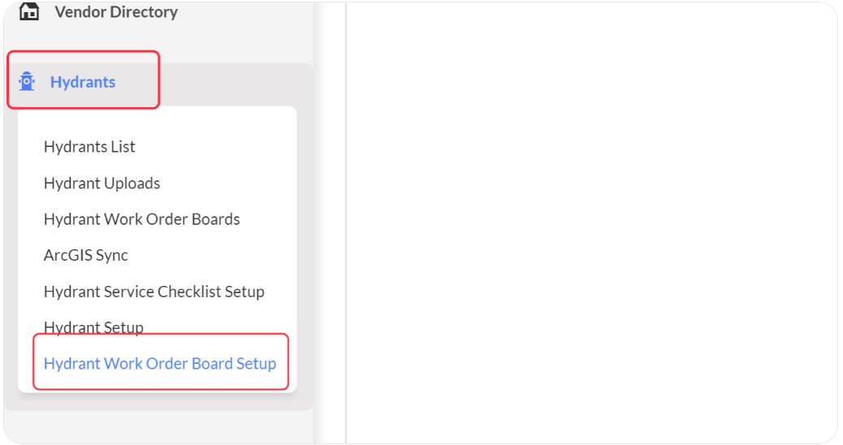The height and width of the screenshot is (445, 843).
Task: Open Hydrant Service Checklist Setup
Action: pos(154,292)
